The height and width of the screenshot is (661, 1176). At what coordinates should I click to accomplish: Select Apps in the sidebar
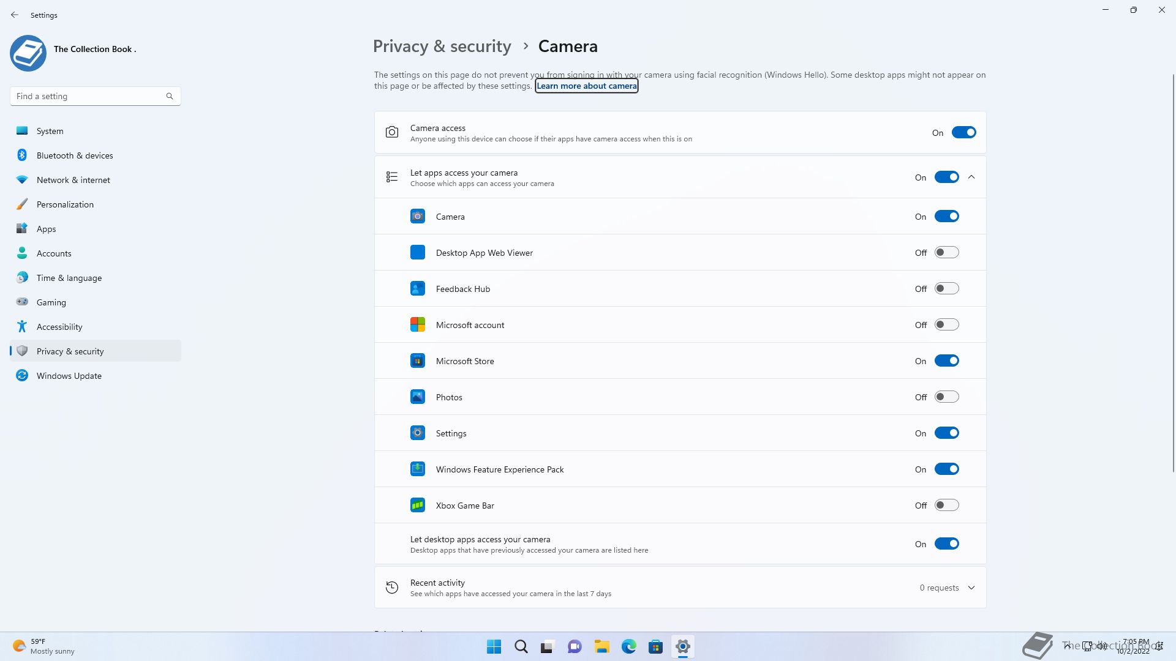click(96, 229)
